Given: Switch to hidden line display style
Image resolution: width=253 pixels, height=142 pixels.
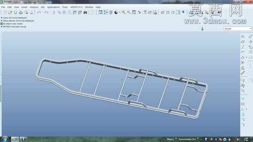Looking at the screenshot, I should (167, 13).
